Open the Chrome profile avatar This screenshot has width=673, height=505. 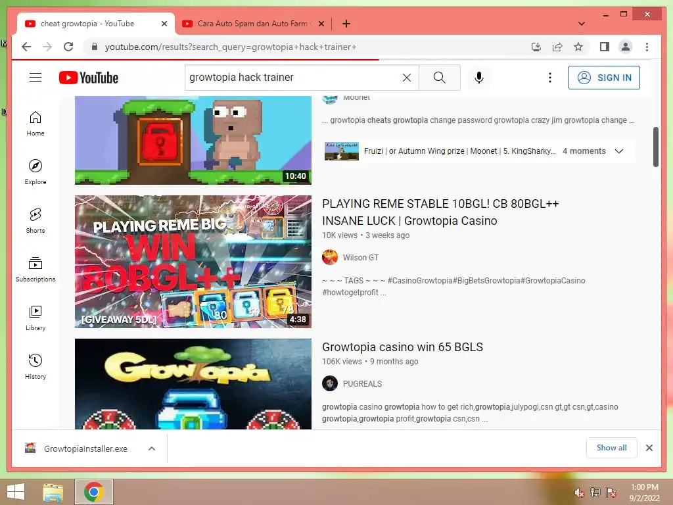(626, 47)
